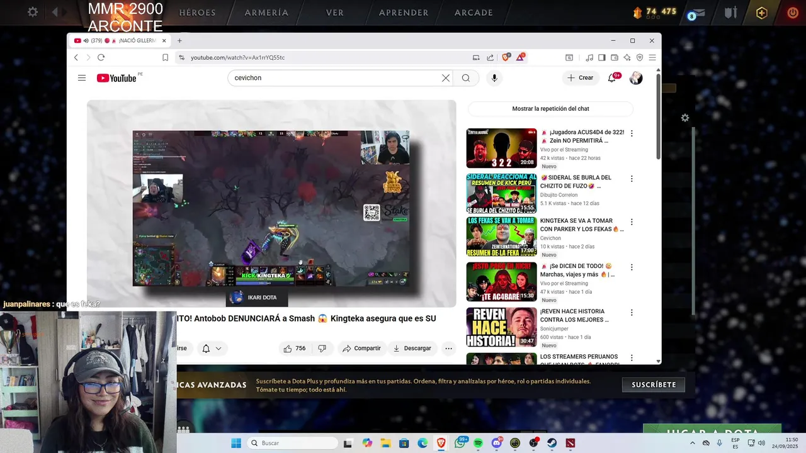Open the Dota Plus gold icon
This screenshot has height=453, width=806.
762,13
